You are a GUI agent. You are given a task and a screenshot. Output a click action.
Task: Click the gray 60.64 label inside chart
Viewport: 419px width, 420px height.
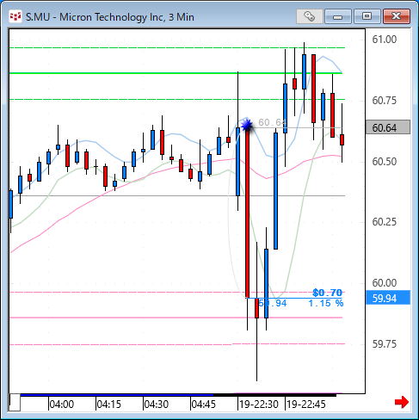pyautogui.click(x=272, y=122)
